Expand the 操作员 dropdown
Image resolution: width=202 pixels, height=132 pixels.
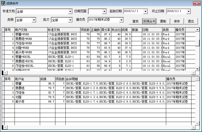(x=122, y=20)
